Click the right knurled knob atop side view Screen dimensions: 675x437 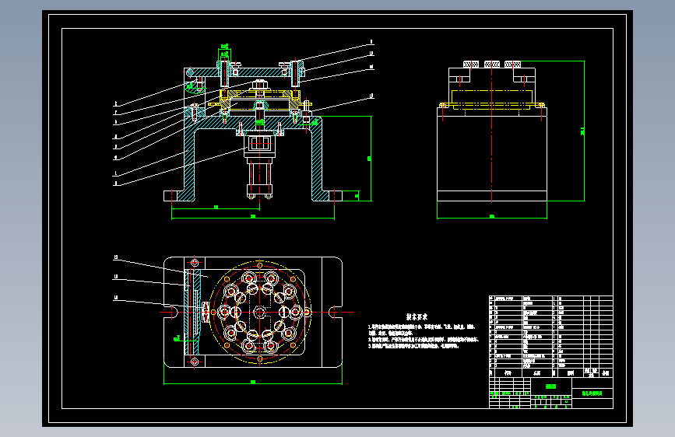click(513, 64)
